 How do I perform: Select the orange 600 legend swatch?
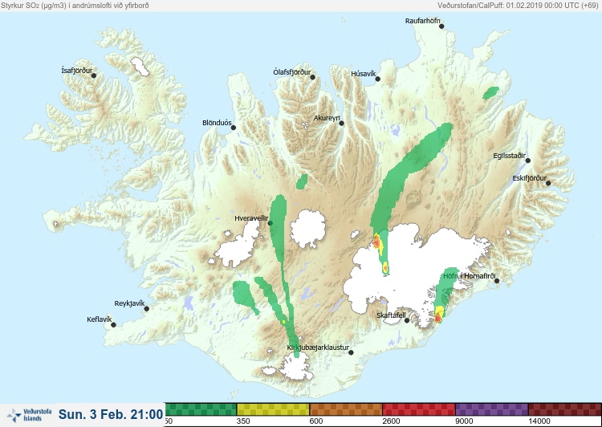[346, 409]
